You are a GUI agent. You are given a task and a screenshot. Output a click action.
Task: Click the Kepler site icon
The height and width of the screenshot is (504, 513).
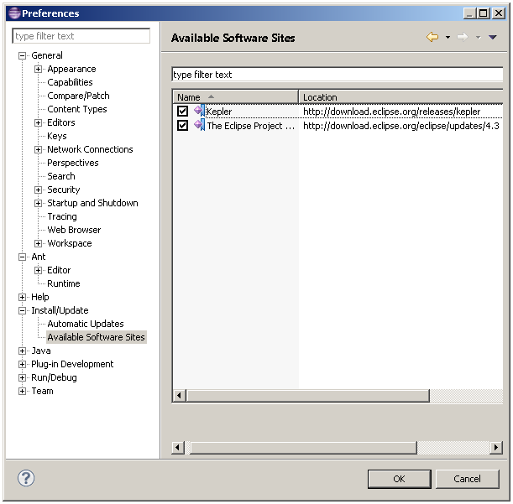coord(199,111)
